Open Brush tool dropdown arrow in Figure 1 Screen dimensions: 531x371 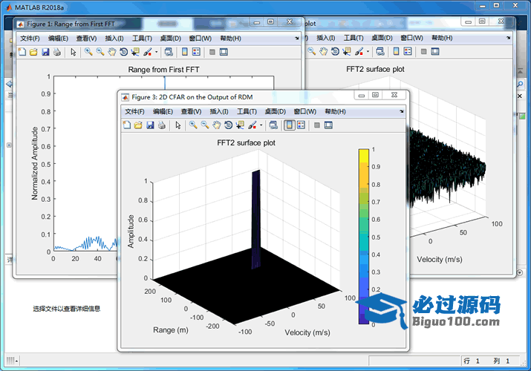pyautogui.click(x=156, y=52)
